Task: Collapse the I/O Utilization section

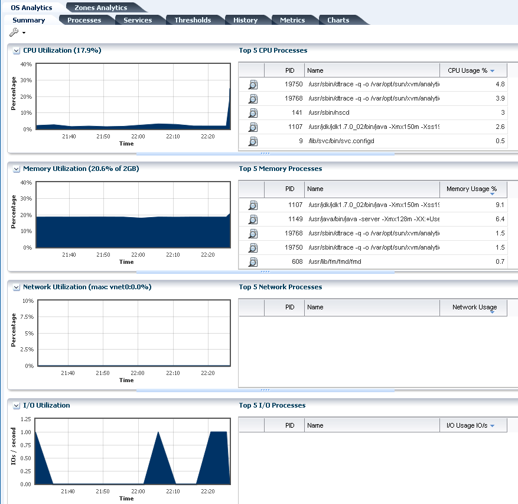Action: pyautogui.click(x=16, y=405)
